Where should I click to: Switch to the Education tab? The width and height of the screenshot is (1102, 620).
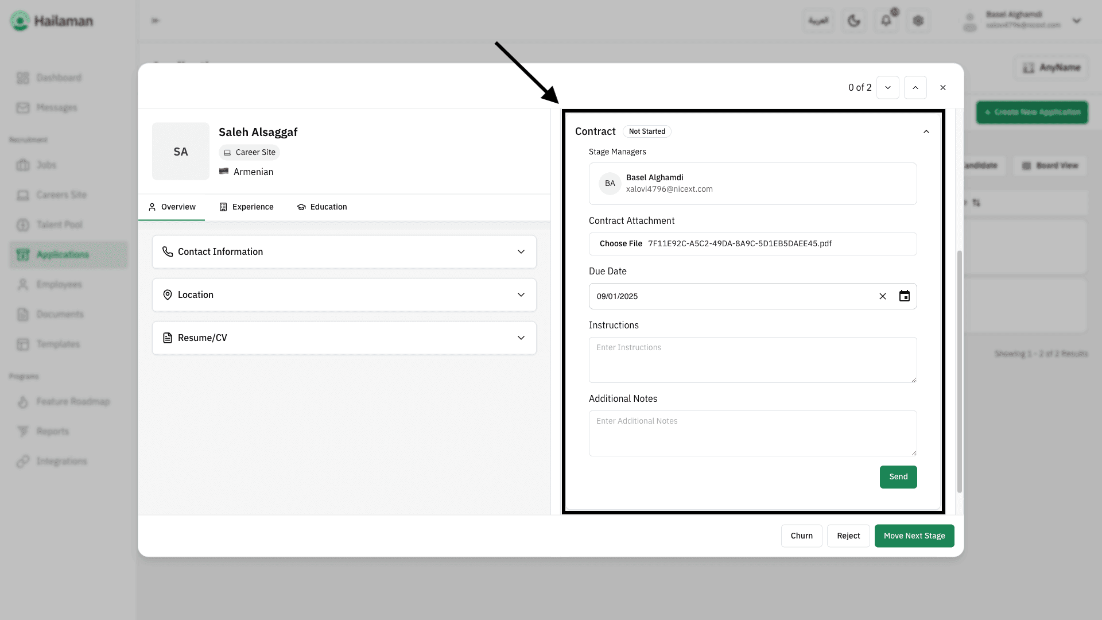click(x=321, y=207)
